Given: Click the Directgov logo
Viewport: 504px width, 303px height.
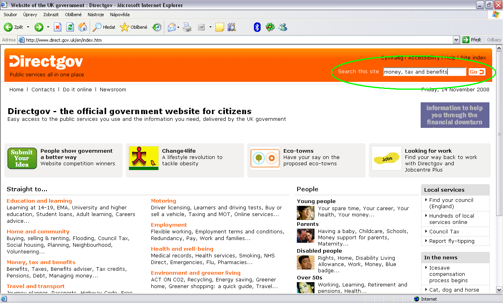Looking at the screenshot, I should pos(46,62).
